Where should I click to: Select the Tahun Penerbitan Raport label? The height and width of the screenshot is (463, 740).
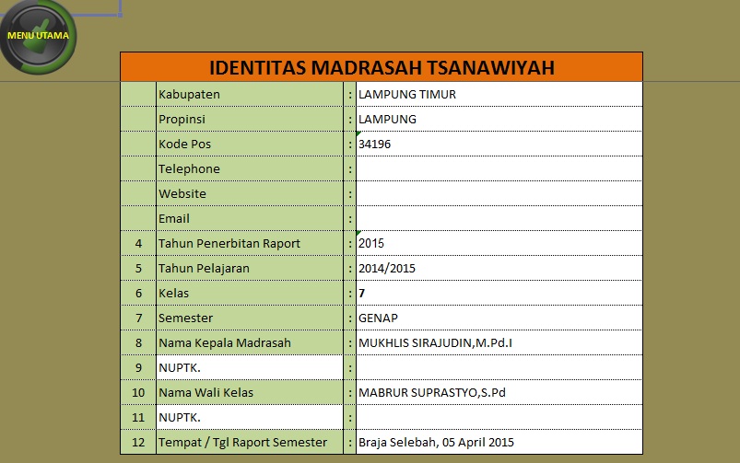[x=250, y=244]
